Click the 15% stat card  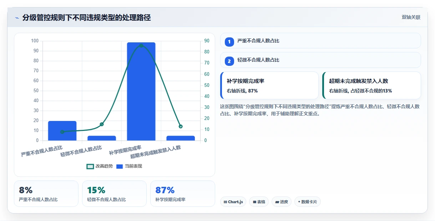click(114, 194)
